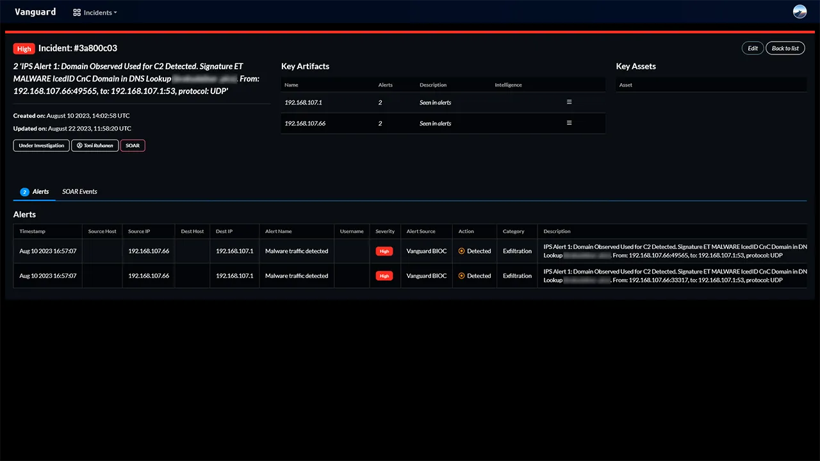Click the Severity column header
The height and width of the screenshot is (461, 820).
coord(385,231)
